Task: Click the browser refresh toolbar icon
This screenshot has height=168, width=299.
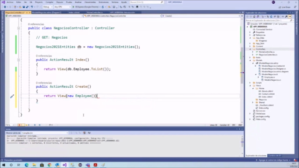Action: (x=103, y=7)
